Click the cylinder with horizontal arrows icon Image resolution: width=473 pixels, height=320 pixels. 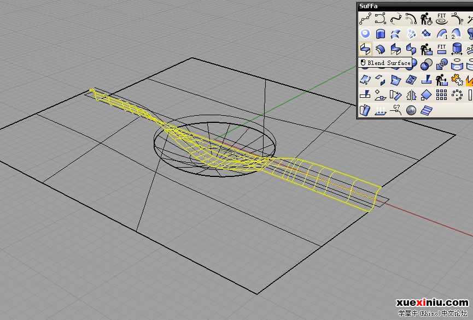457,49
